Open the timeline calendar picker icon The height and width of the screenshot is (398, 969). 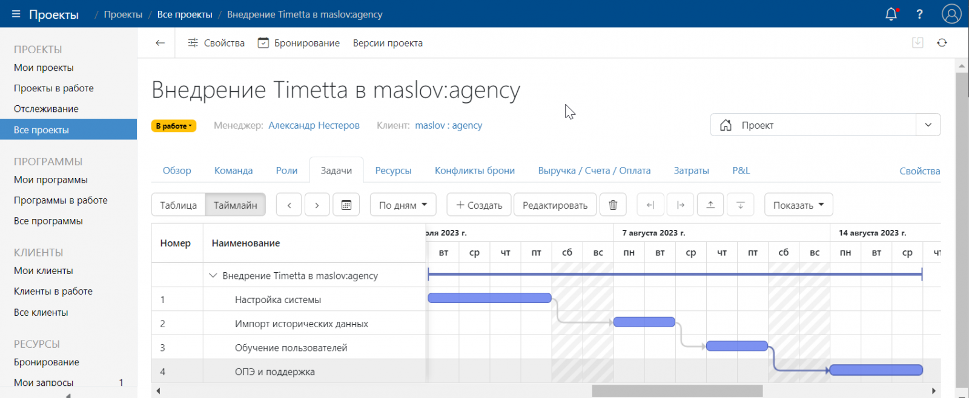pyautogui.click(x=346, y=205)
